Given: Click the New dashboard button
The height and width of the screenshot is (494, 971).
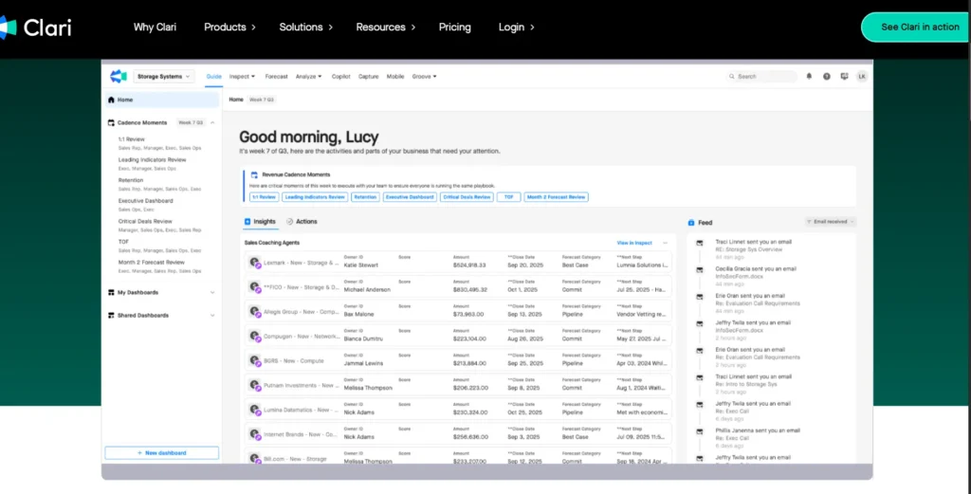Looking at the screenshot, I should [x=161, y=453].
